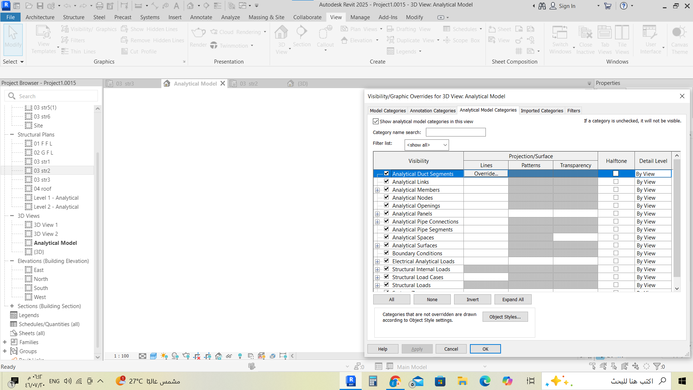Image resolution: width=693 pixels, height=390 pixels.
Task: Open the Filter list <show all> dropdown
Action: pyautogui.click(x=427, y=145)
